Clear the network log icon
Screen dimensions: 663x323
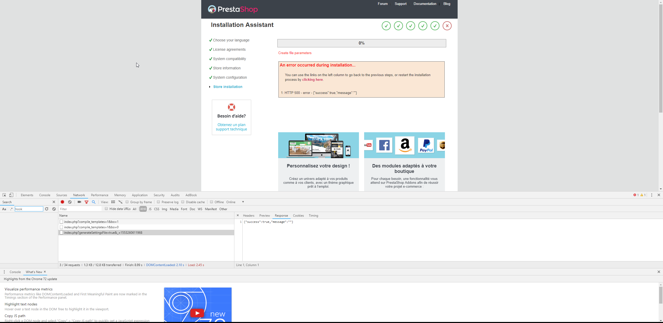coord(70,202)
